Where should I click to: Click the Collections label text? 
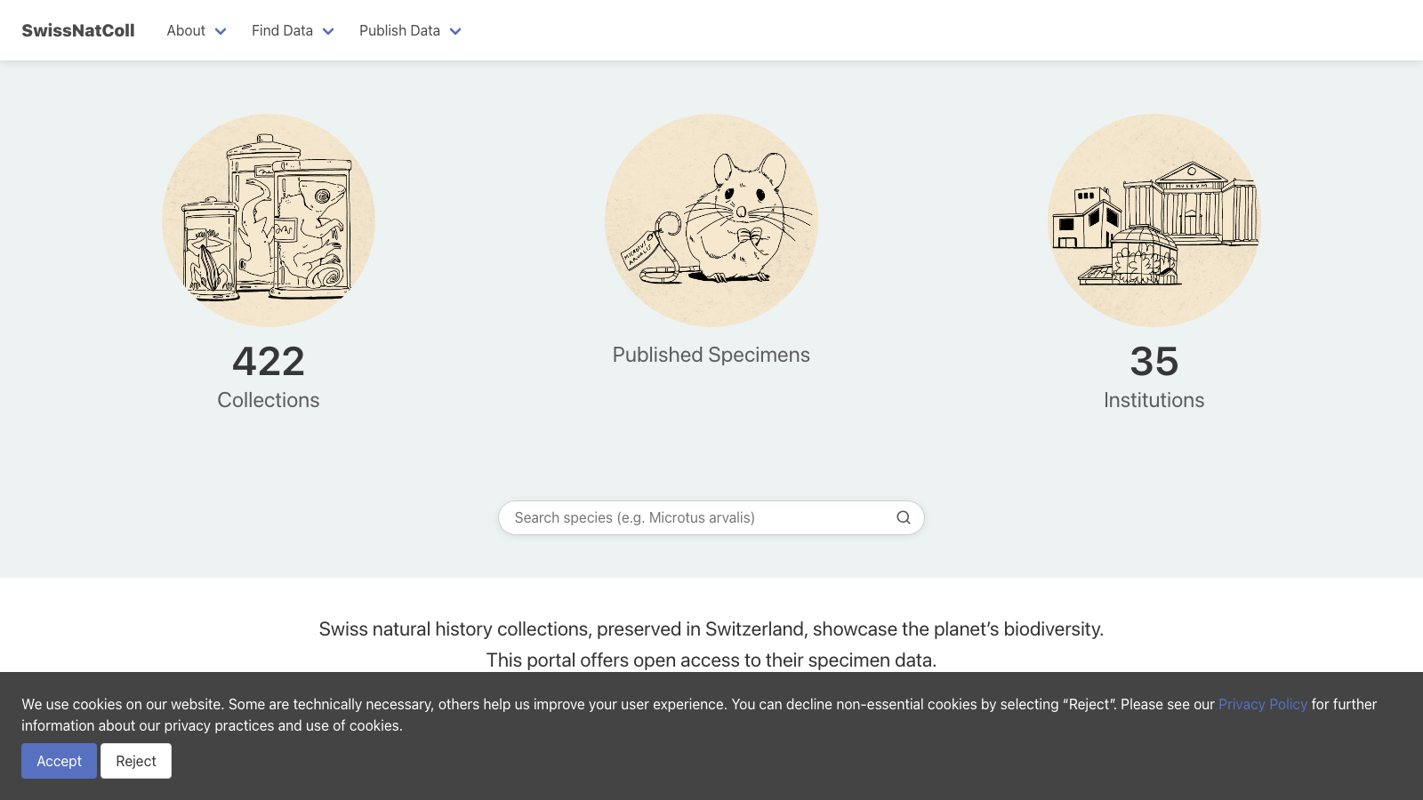(268, 400)
